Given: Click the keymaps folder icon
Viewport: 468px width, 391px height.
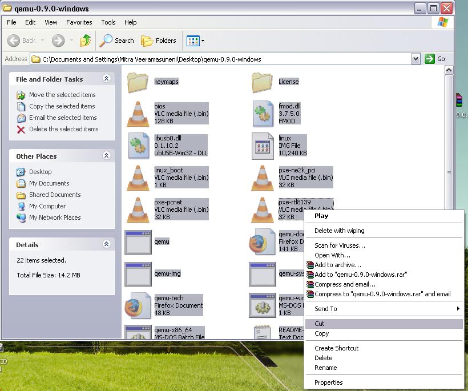Looking at the screenshot, I should coord(138,82).
